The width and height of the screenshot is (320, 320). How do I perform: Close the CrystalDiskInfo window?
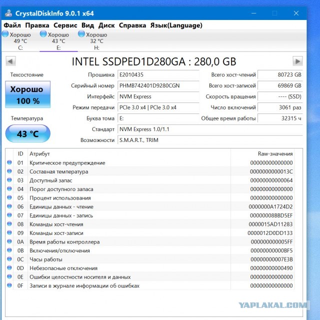[296, 13]
